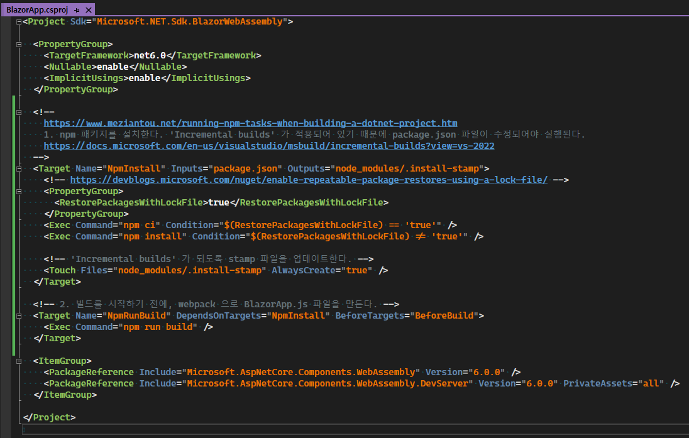Collapse the nested PropertyGroup with RestorePackagesWithLockFile

18,192
